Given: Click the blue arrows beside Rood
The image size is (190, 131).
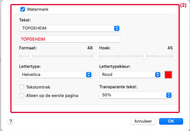Looking at the screenshot, I should point(158,75).
